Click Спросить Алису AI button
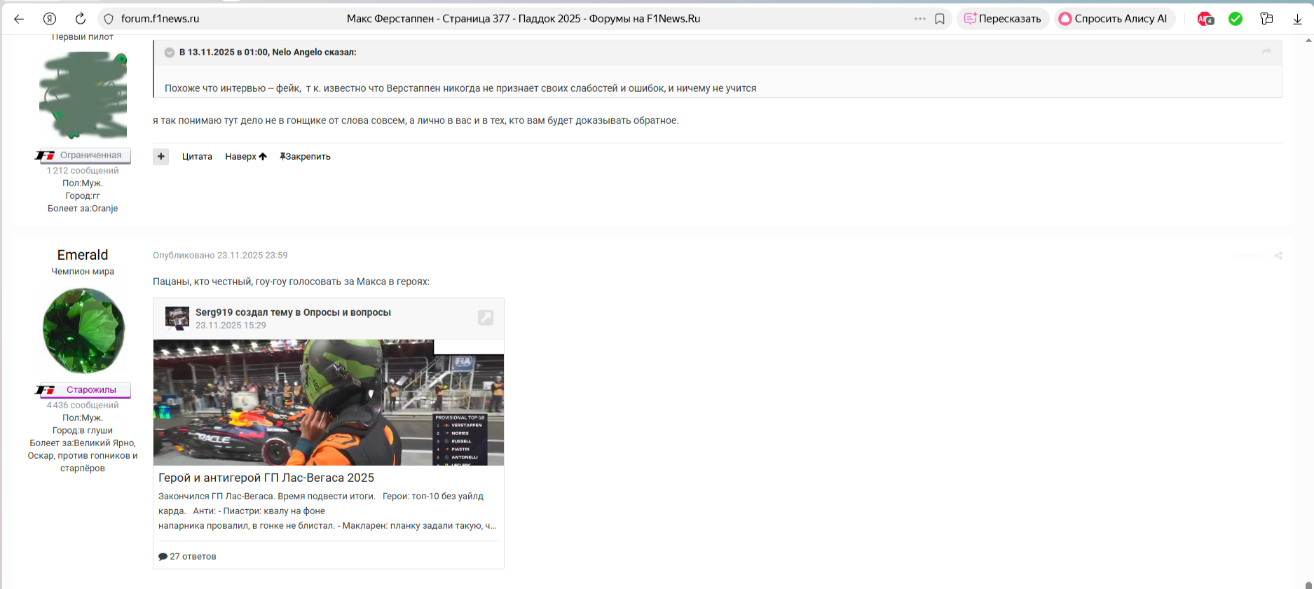1314x589 pixels. pos(1113,19)
